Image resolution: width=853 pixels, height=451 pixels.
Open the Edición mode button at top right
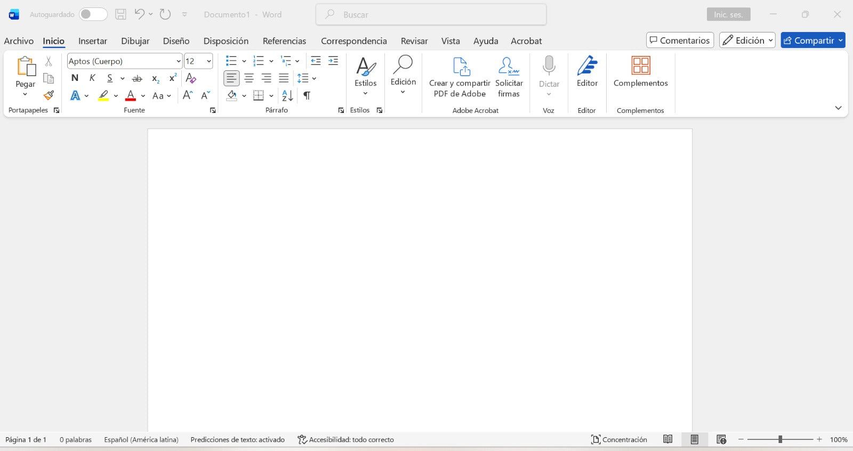click(x=747, y=40)
